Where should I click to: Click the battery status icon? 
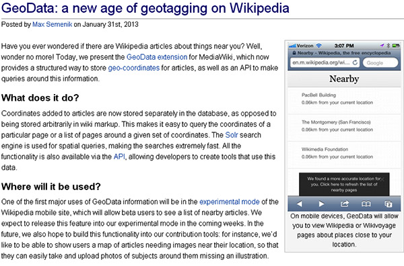click(395, 46)
